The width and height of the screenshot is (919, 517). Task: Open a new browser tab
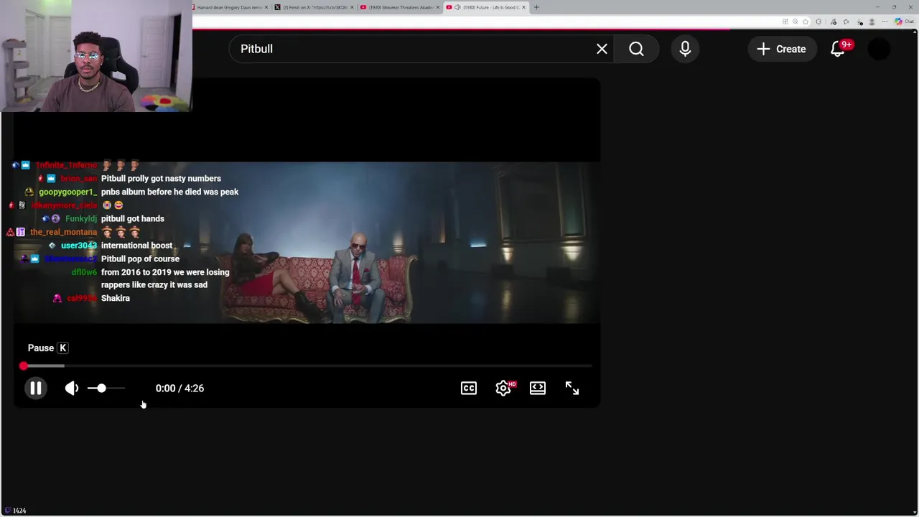(x=536, y=7)
